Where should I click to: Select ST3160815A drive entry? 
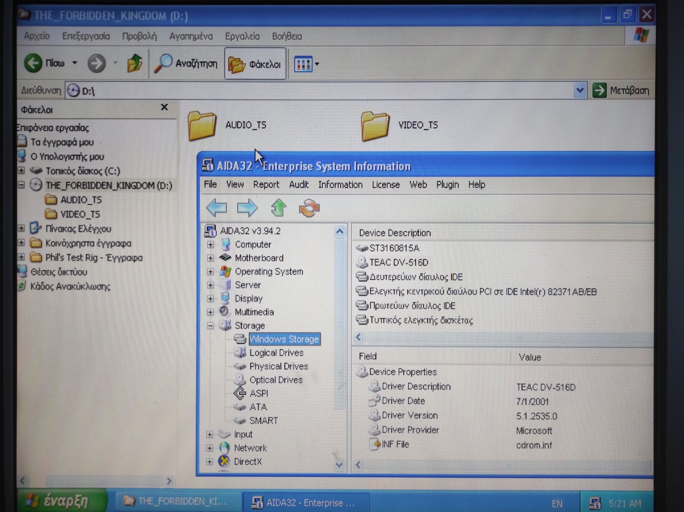[394, 248]
